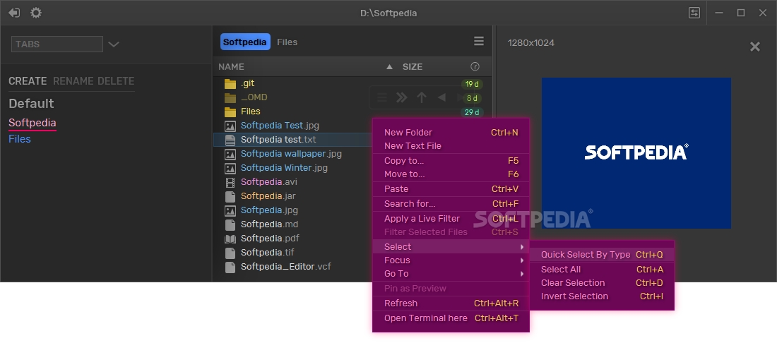Click the file icon of Softpedia.md
Viewport: 777px width, 343px height.
(230, 224)
